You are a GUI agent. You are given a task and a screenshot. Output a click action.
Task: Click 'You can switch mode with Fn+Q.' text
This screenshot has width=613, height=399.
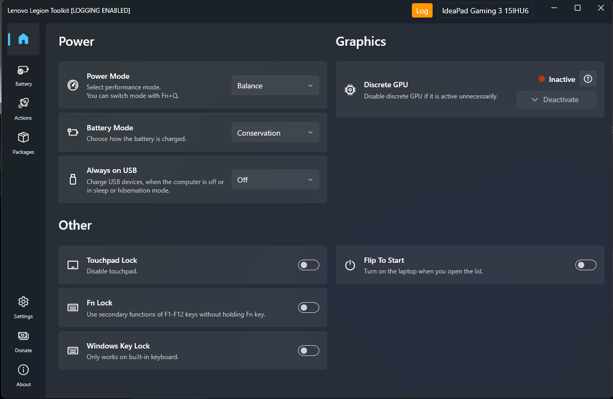(x=132, y=96)
